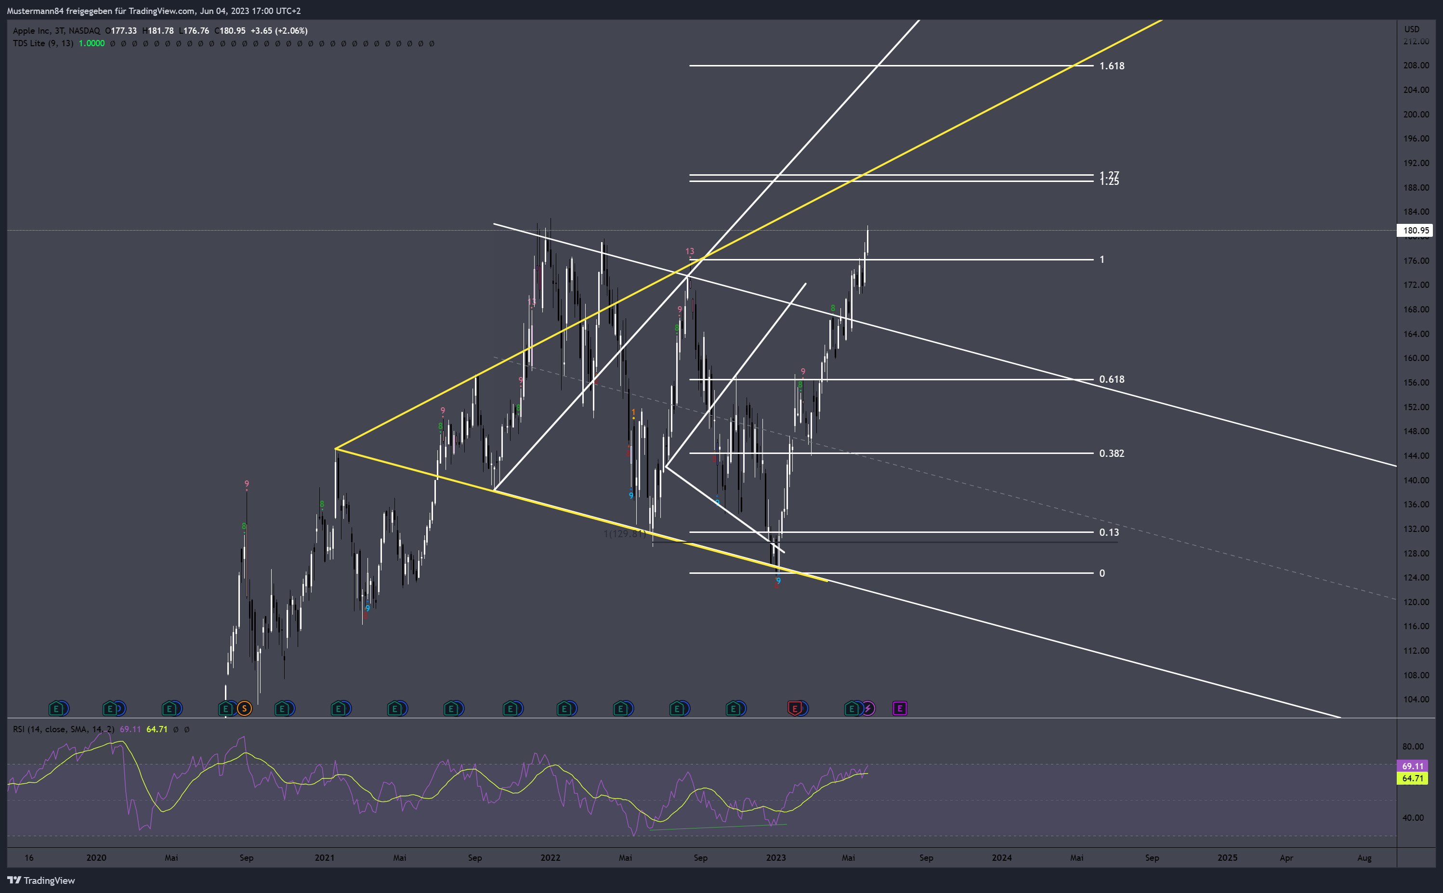Select the 0.382 Fibonacci level label
The image size is (1443, 893).
(1112, 453)
